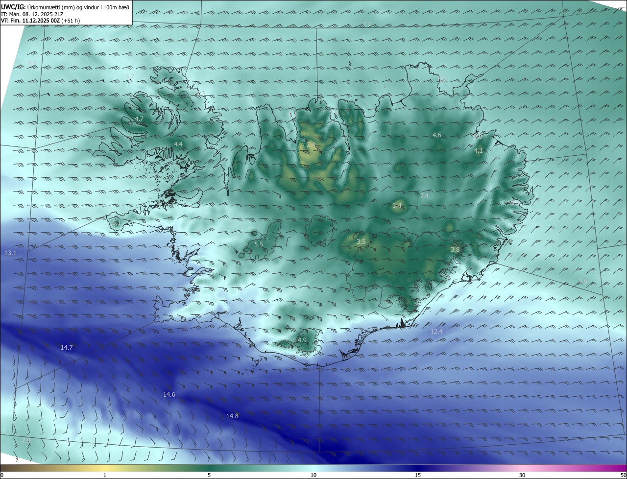This screenshot has height=479, width=627.
Task: Click the 4.7 value label
Action: point(139,119)
